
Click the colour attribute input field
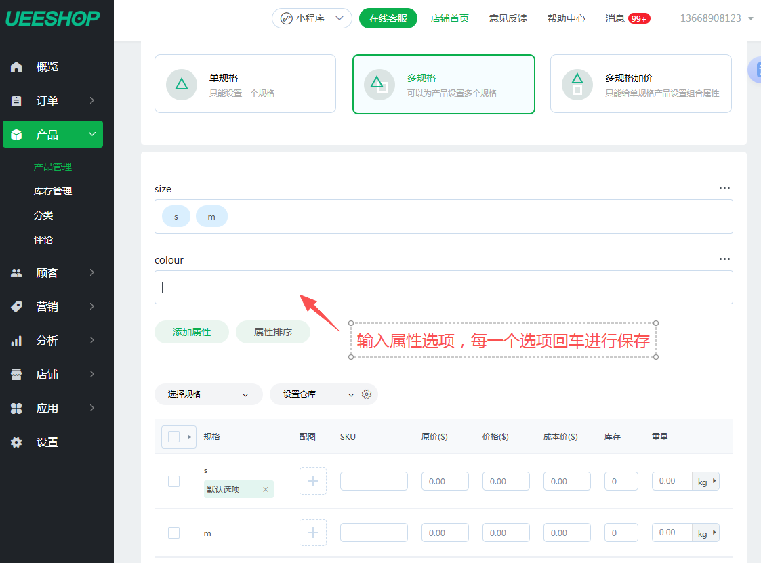443,287
